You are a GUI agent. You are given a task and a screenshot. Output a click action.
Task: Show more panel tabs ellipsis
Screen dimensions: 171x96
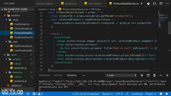[84, 75]
